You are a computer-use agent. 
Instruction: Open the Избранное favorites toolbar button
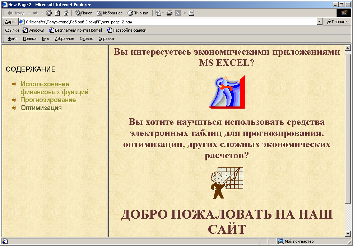pyautogui.click(x=110, y=13)
